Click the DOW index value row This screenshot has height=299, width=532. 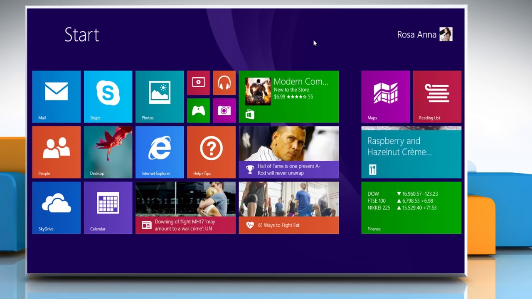(402, 194)
